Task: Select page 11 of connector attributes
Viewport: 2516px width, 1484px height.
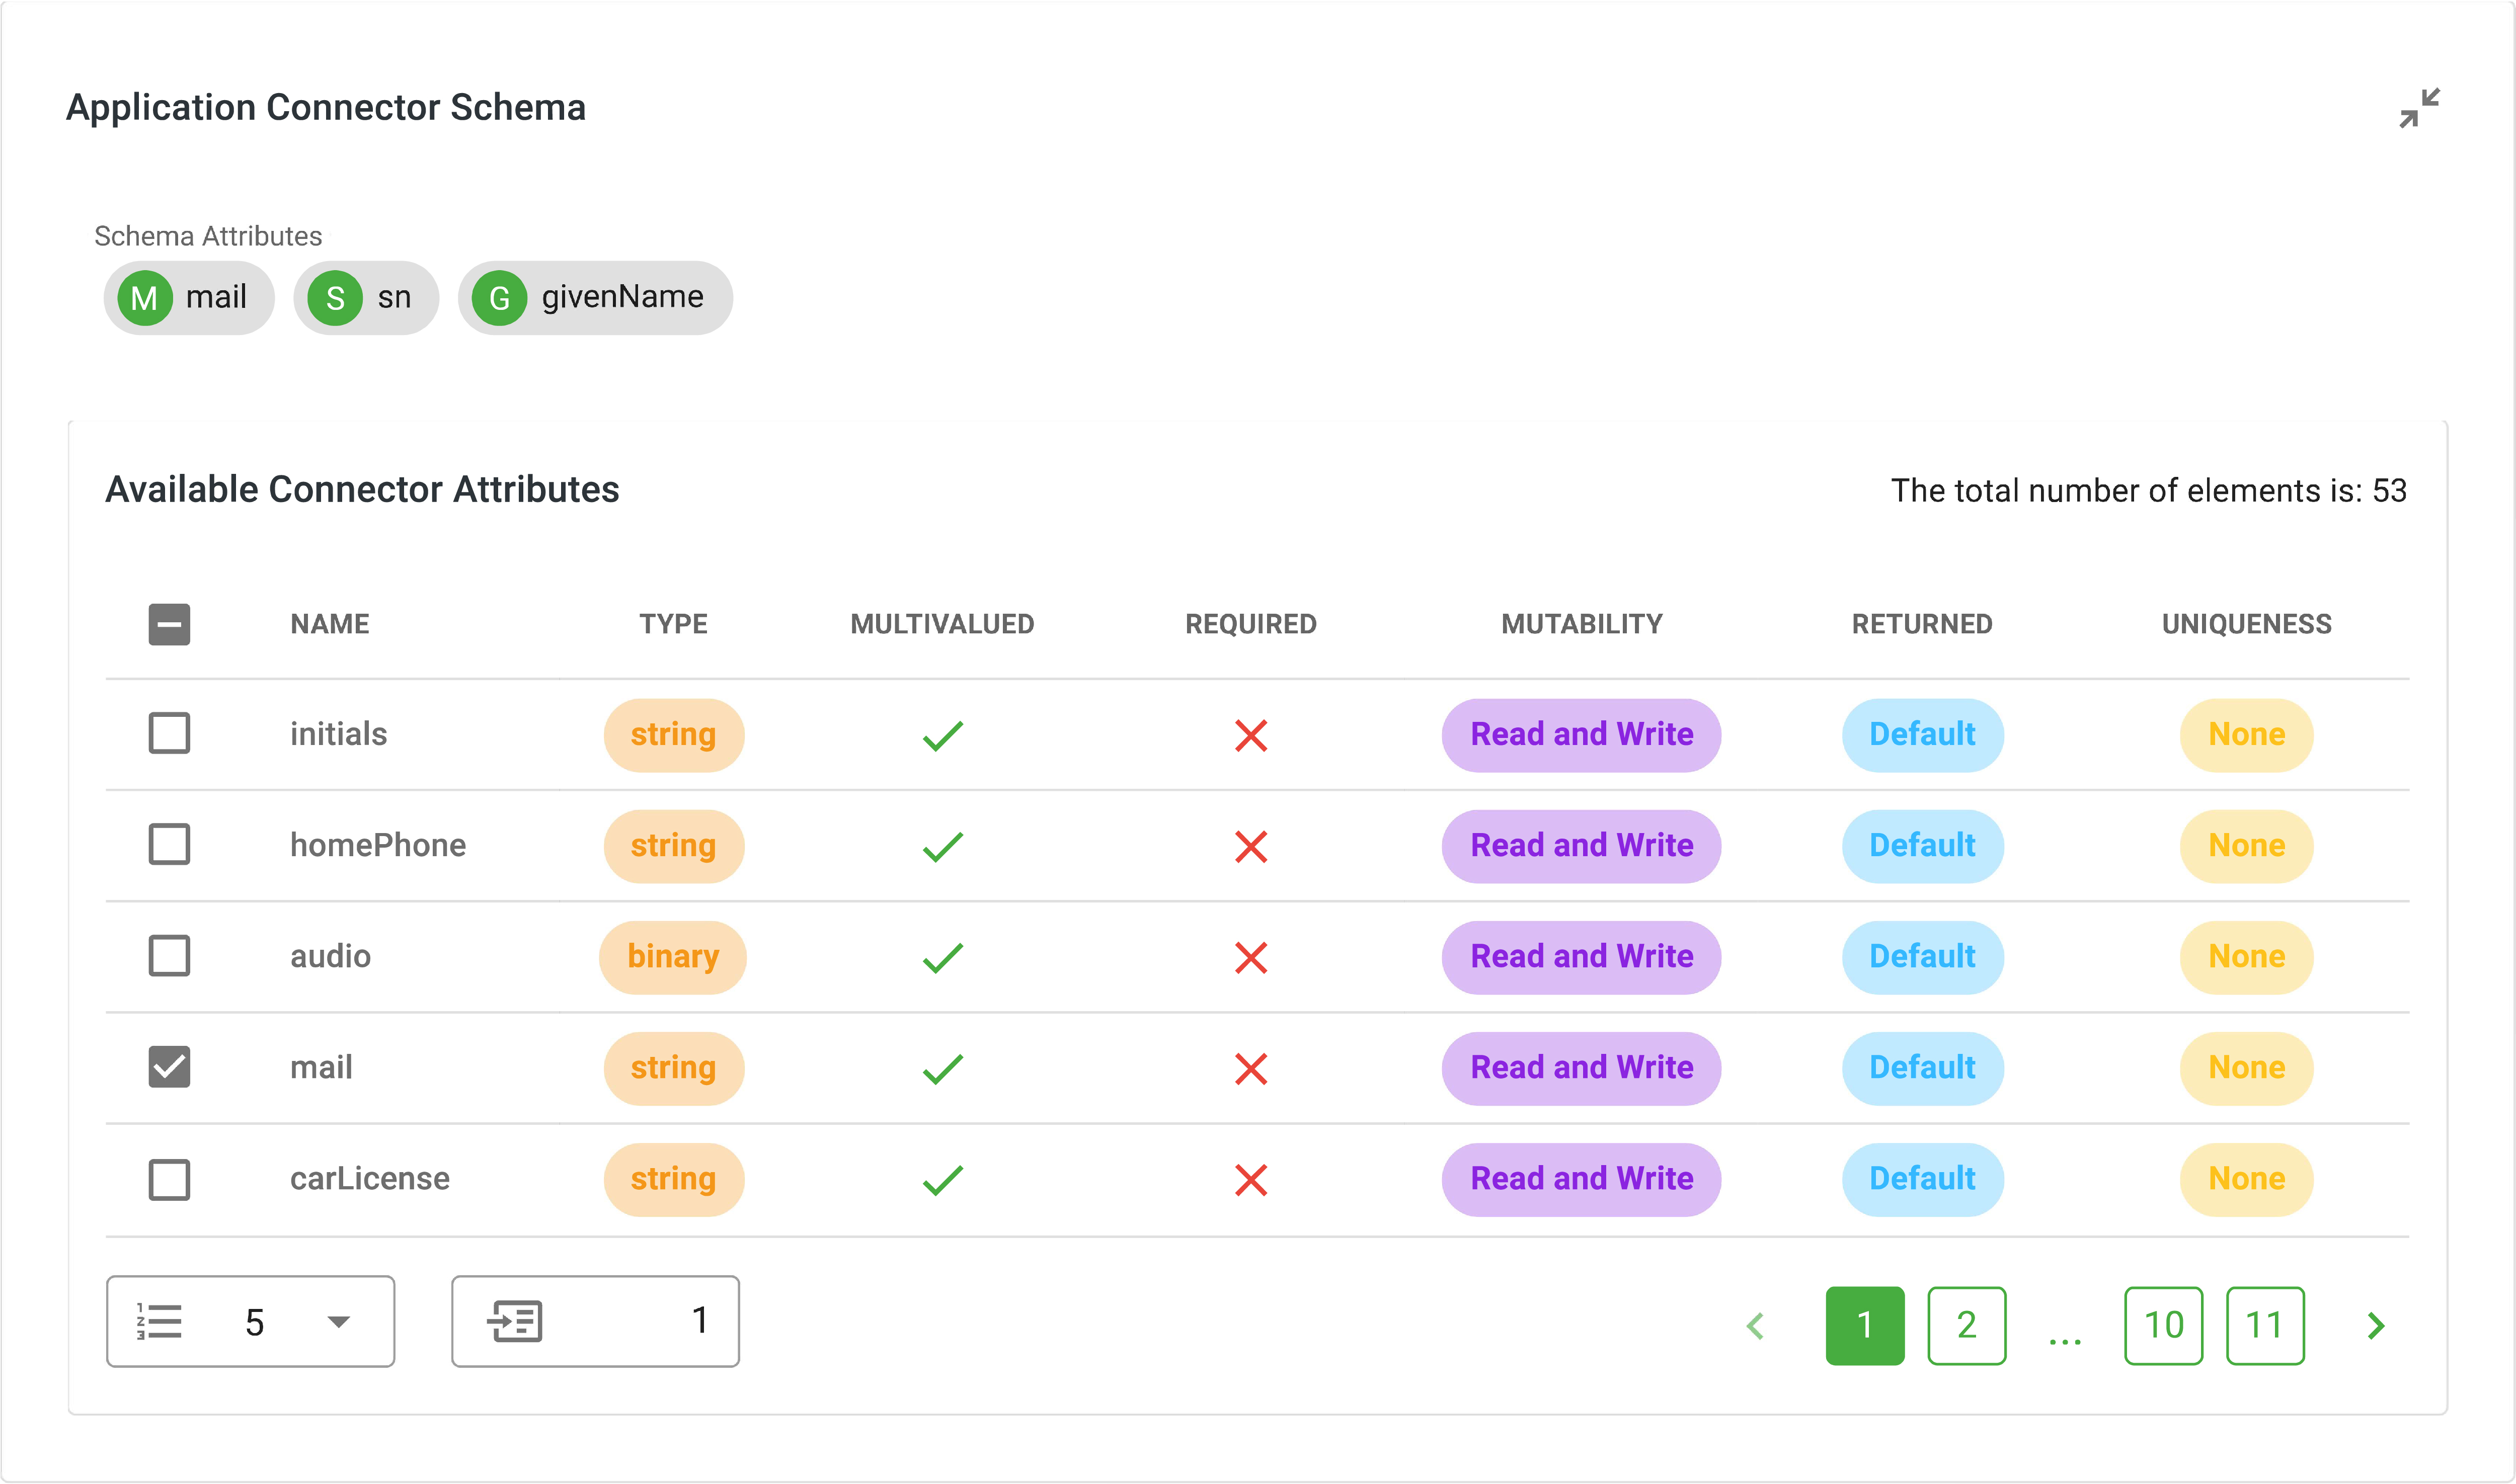Action: [2263, 1320]
